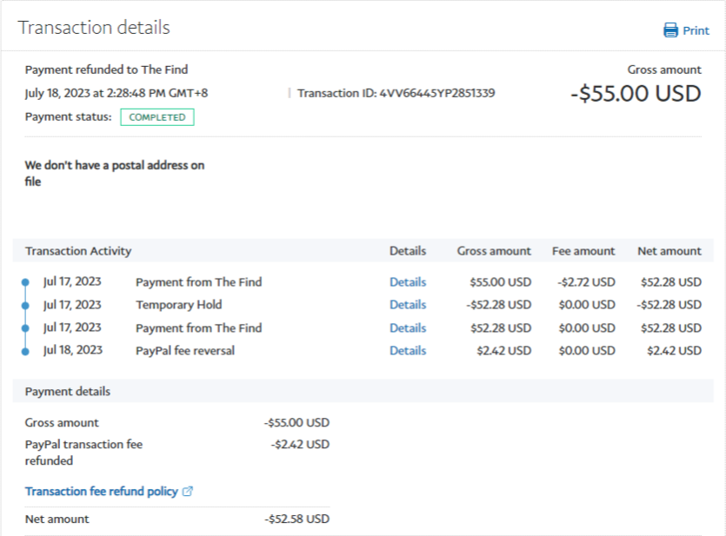Screen dimensions: 726x536
Task: Click the Print link text
Action: (x=696, y=30)
